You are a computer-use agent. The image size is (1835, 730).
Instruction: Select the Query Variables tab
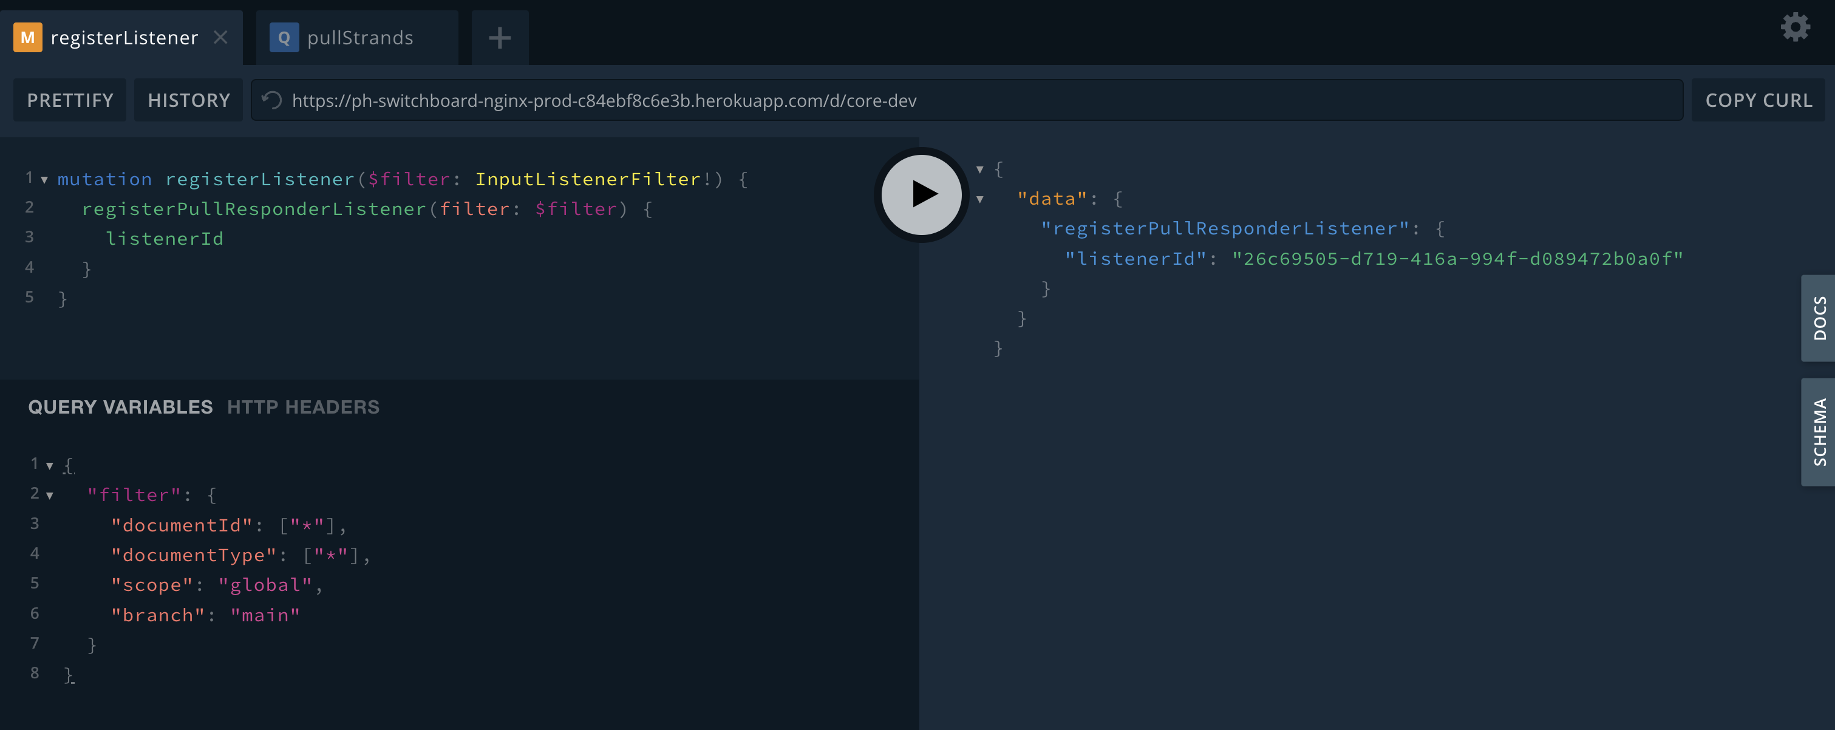[x=120, y=407]
